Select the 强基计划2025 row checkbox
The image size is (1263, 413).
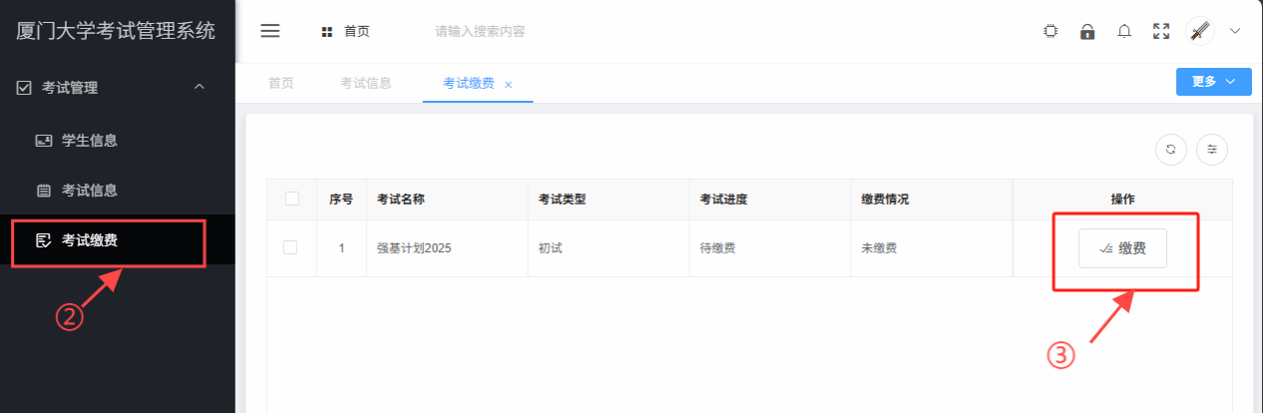(290, 247)
